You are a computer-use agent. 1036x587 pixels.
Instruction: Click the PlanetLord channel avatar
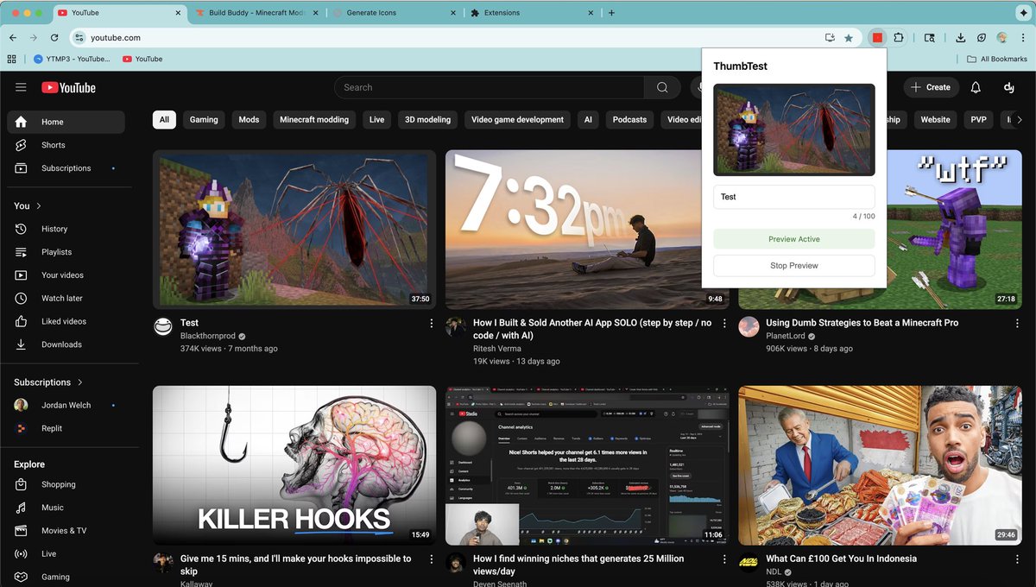749,326
